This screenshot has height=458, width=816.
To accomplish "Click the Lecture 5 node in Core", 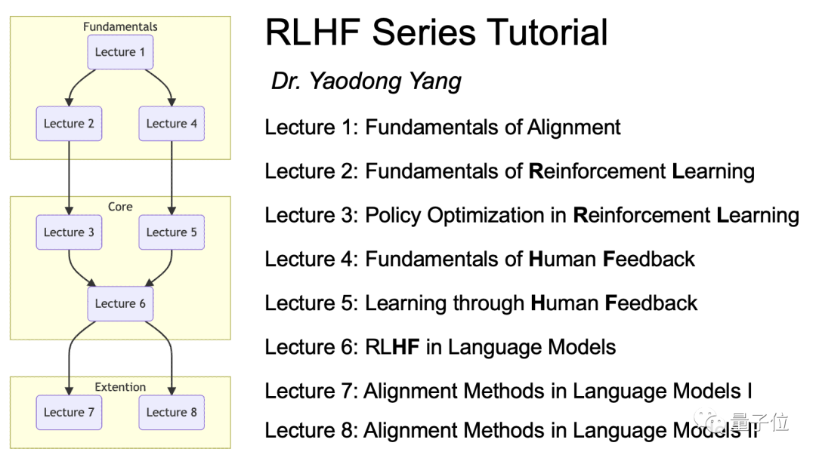I will [x=172, y=232].
